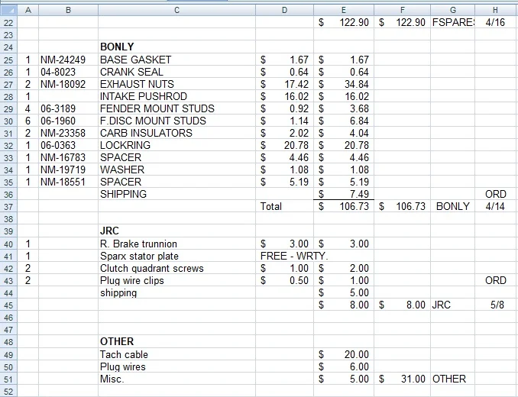518x397 pixels.
Task: Select the row 24 header
Action: tap(9, 47)
